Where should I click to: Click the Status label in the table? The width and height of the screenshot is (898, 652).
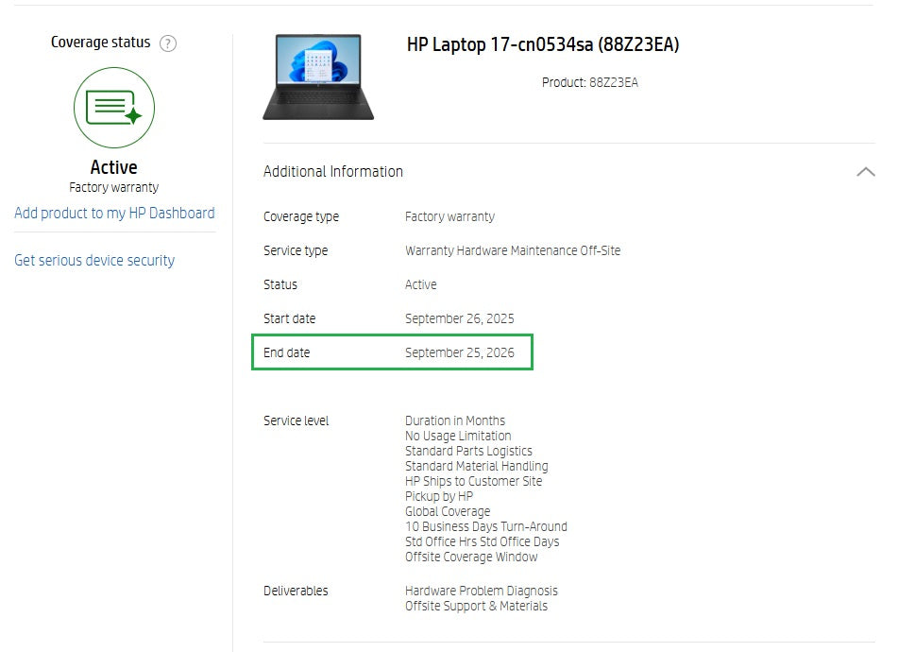(280, 284)
